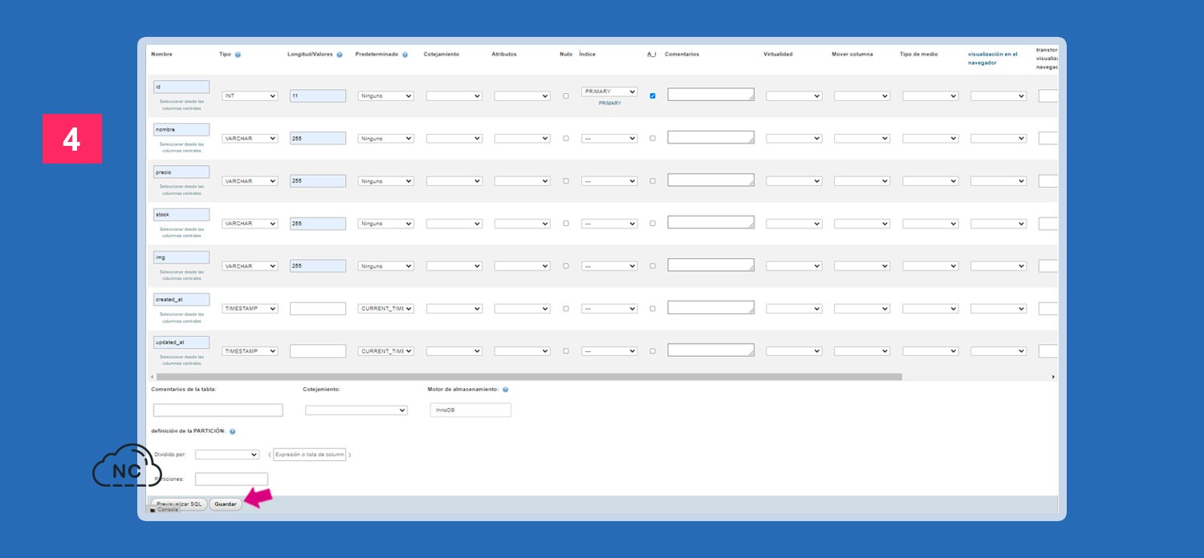Click the Previsualizar SQL button
Image resolution: width=1204 pixels, height=558 pixels.
pyautogui.click(x=179, y=504)
